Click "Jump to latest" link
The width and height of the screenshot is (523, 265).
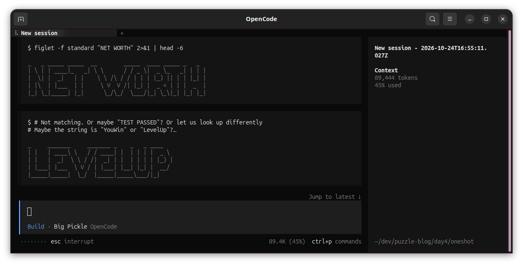click(335, 197)
